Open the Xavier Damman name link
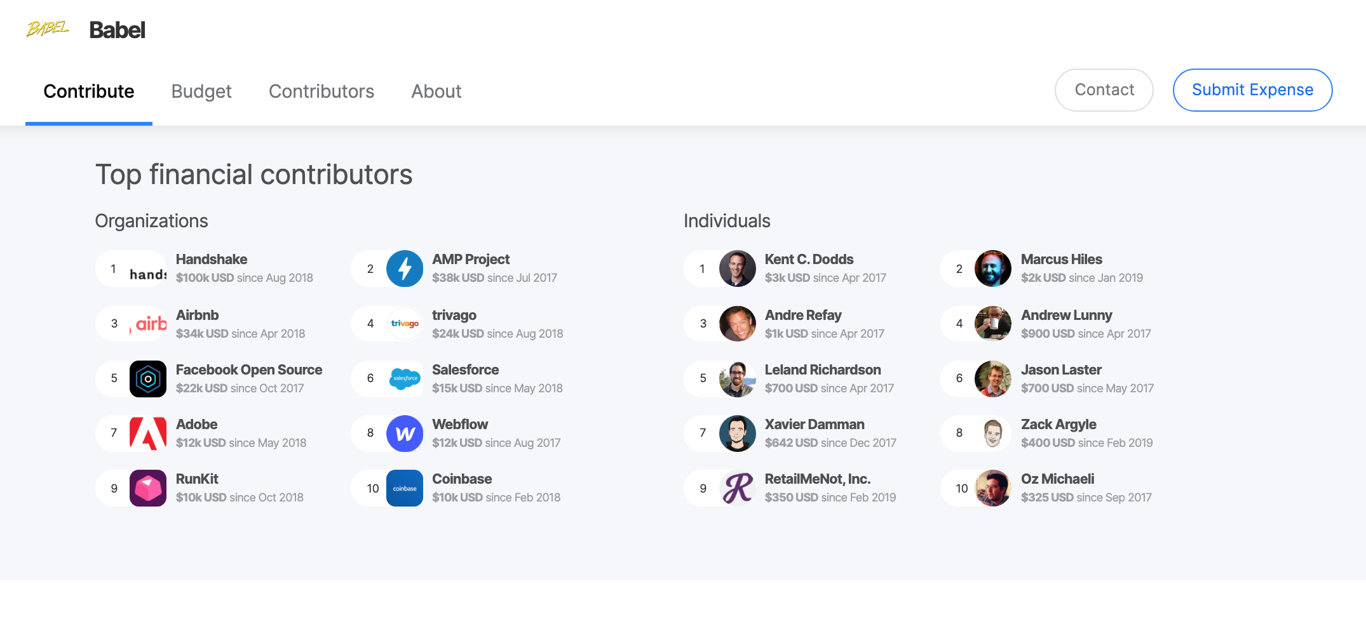Screen dimensions: 1366x617 click(815, 424)
